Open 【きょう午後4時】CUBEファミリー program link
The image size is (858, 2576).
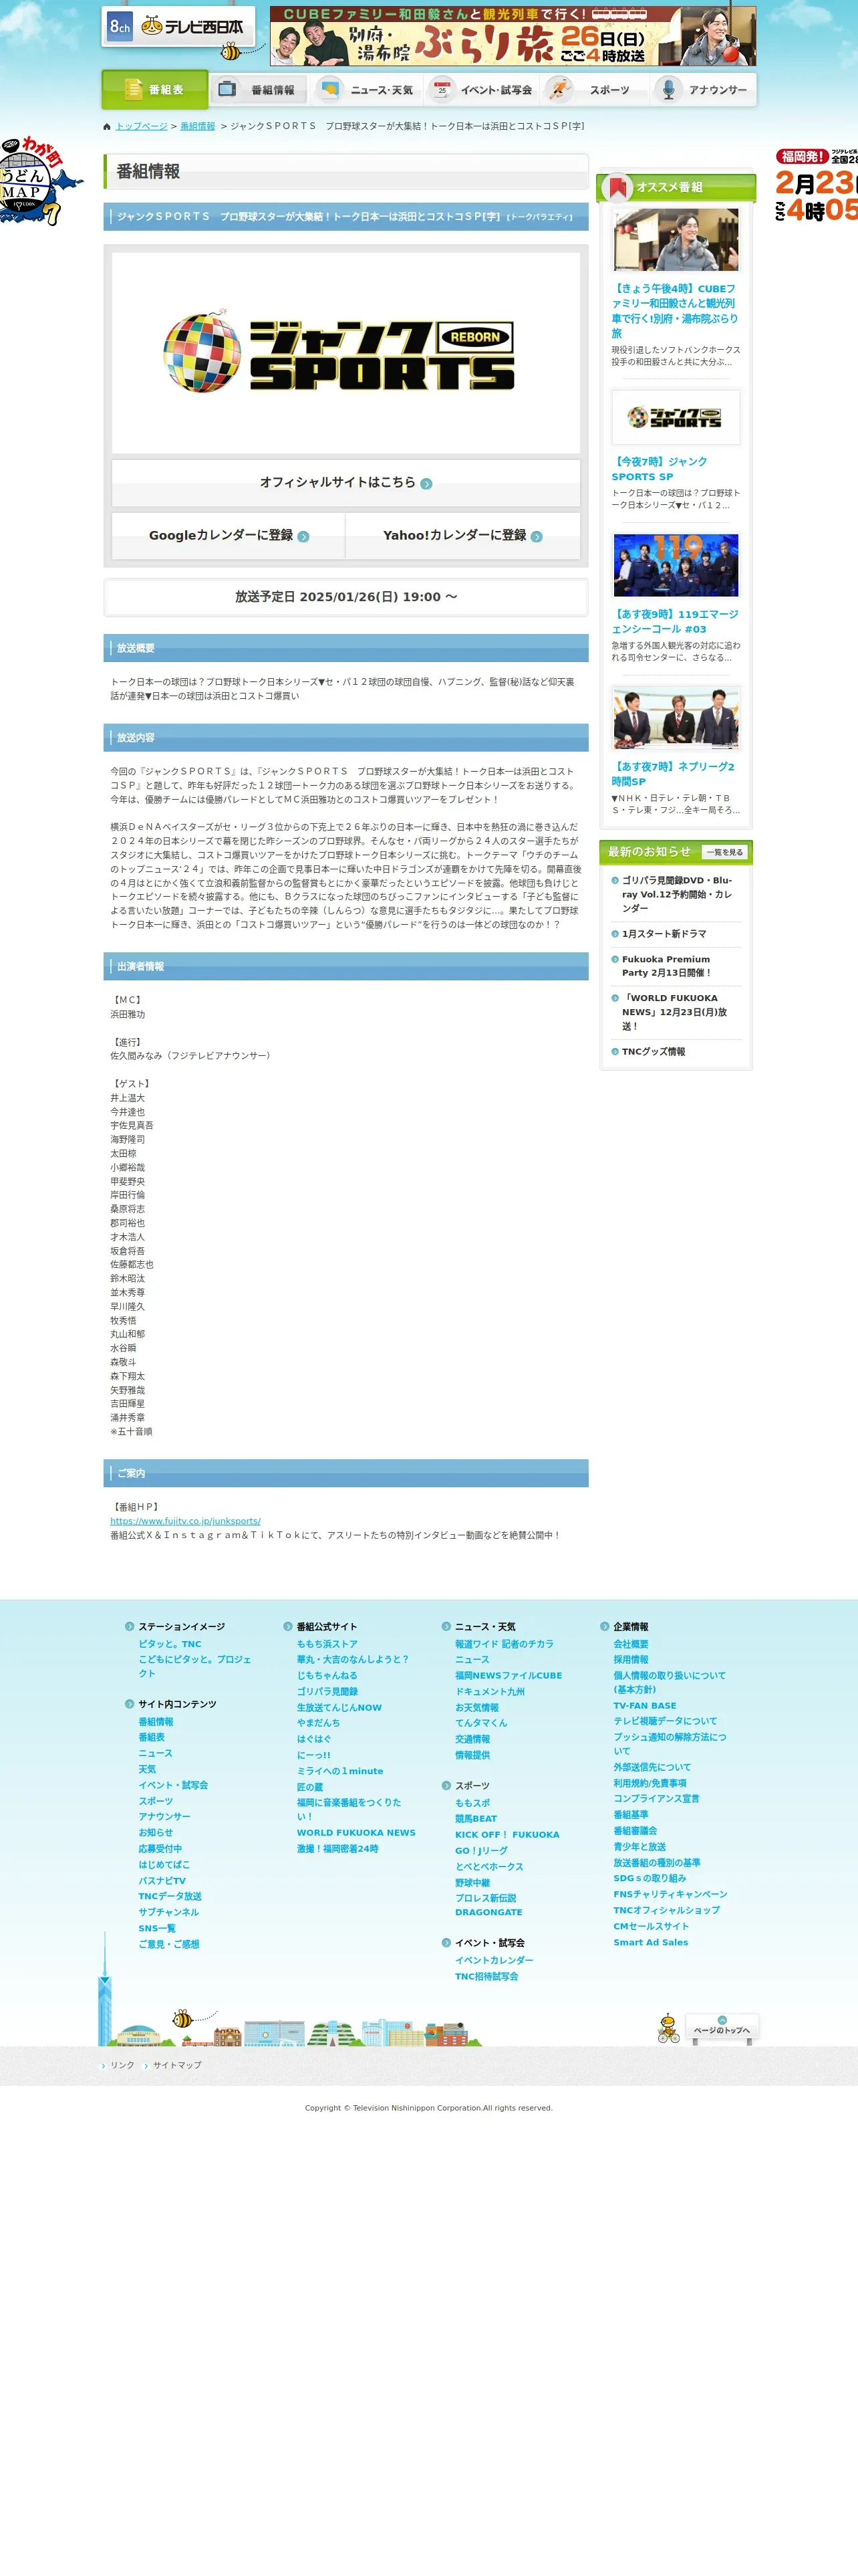[675, 311]
